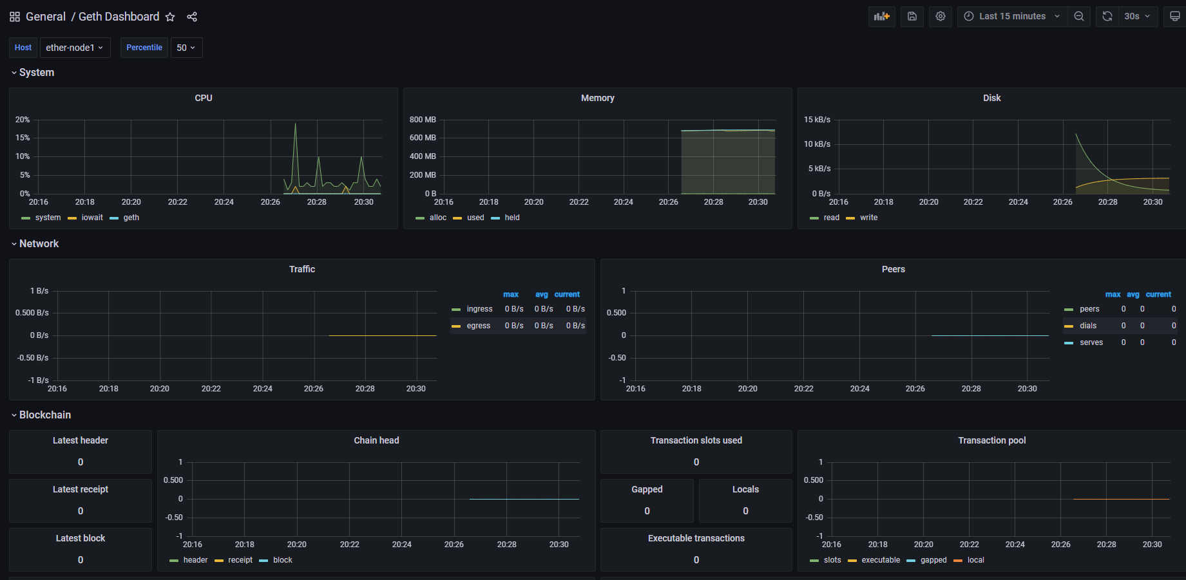Toggle alloc series in Memory legend

(x=438, y=218)
